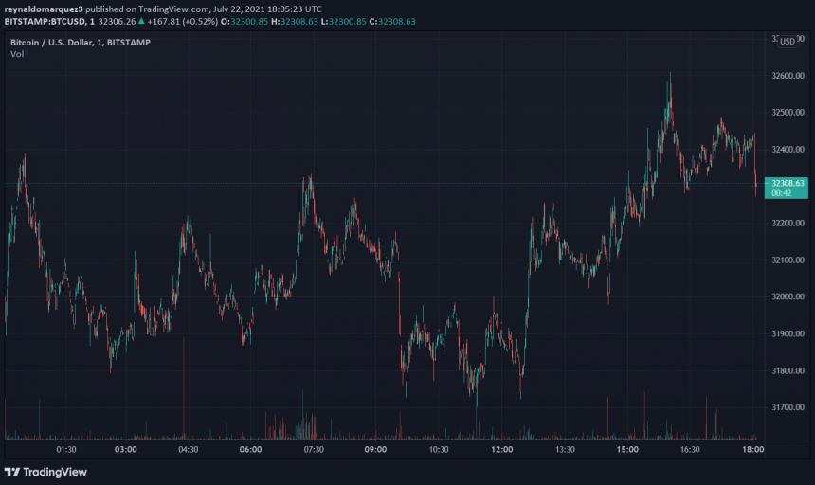Click the Bitcoin / U.S. Dollar chart title
The image size is (815, 485).
click(81, 42)
